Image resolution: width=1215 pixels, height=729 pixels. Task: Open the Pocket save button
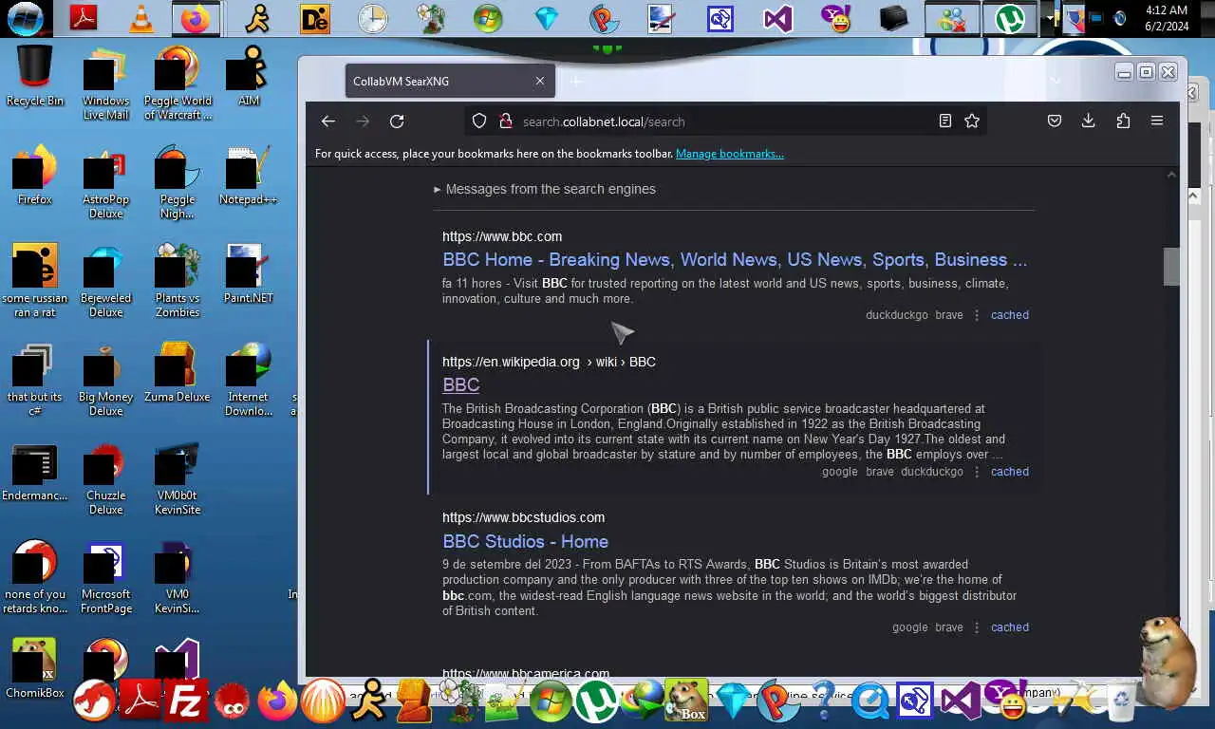(1055, 121)
